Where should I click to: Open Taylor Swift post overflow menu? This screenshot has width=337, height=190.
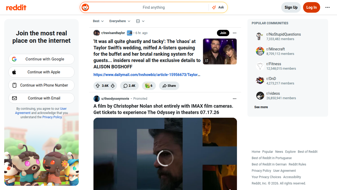click(x=235, y=33)
